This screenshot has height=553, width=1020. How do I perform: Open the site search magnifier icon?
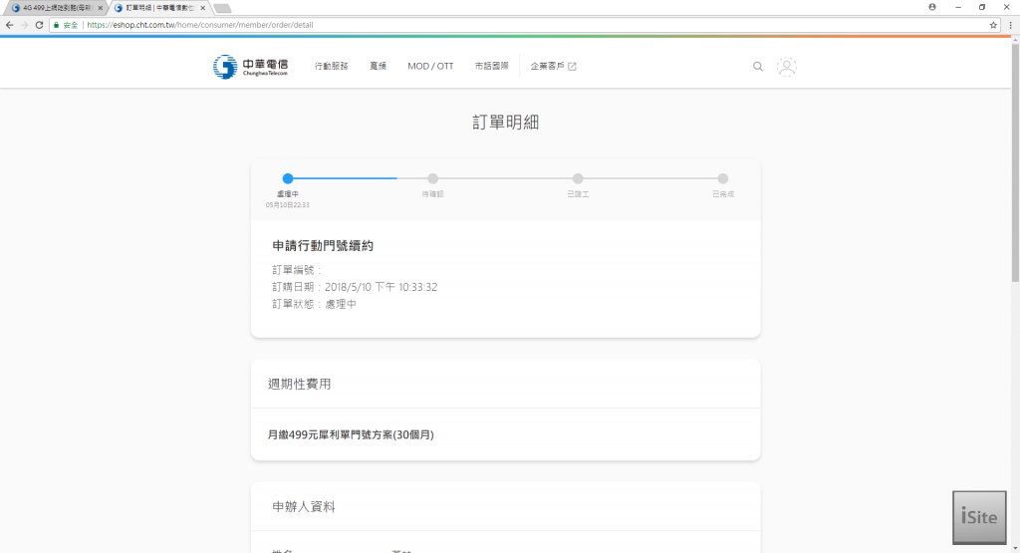pos(758,67)
